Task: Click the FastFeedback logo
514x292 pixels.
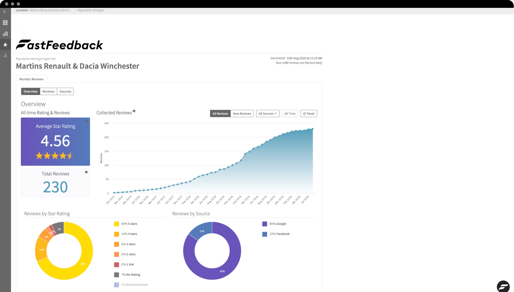Action: [x=59, y=45]
